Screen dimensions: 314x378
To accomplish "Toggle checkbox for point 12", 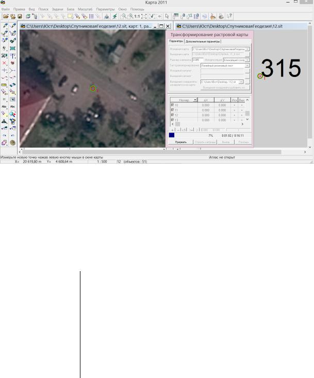I will pyautogui.click(x=172, y=115).
